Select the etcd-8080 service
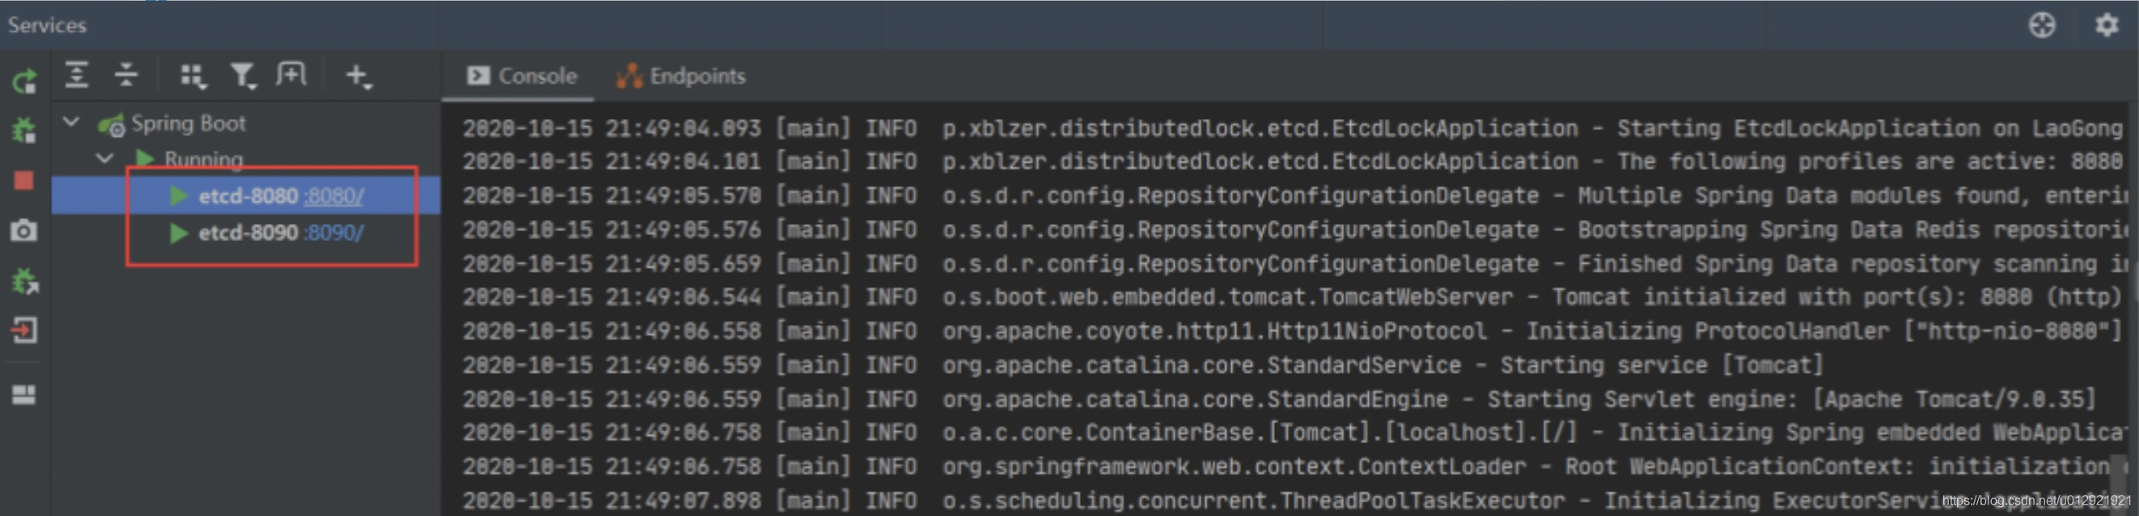The width and height of the screenshot is (2139, 516). pyautogui.click(x=247, y=196)
